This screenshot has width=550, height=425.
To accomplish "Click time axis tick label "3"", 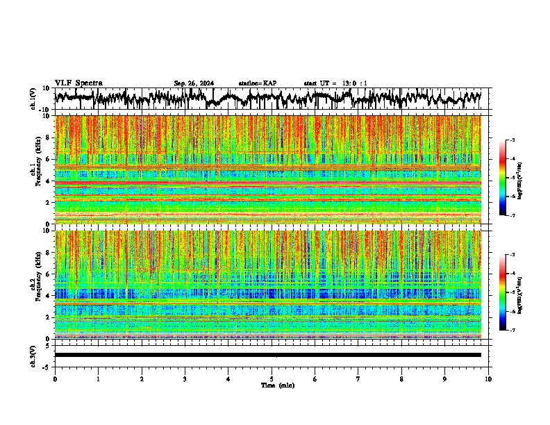I will pyautogui.click(x=185, y=379).
